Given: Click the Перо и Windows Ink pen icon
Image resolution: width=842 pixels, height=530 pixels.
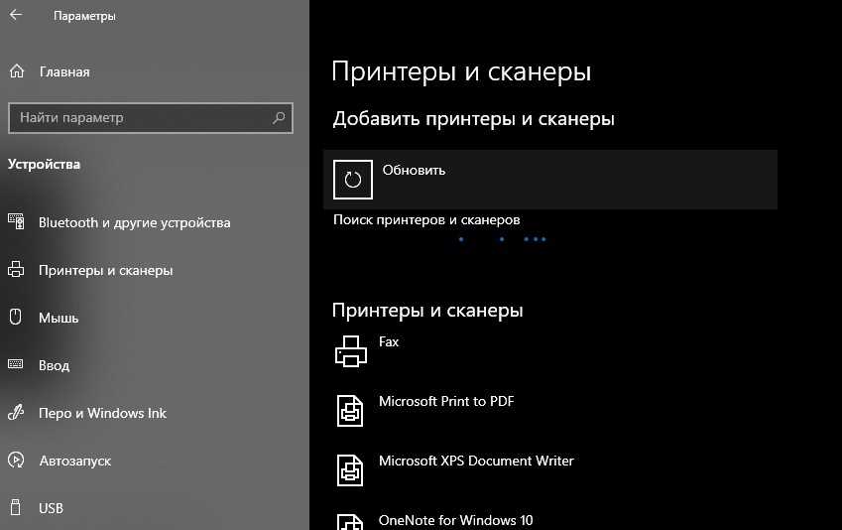Looking at the screenshot, I should click(x=16, y=413).
